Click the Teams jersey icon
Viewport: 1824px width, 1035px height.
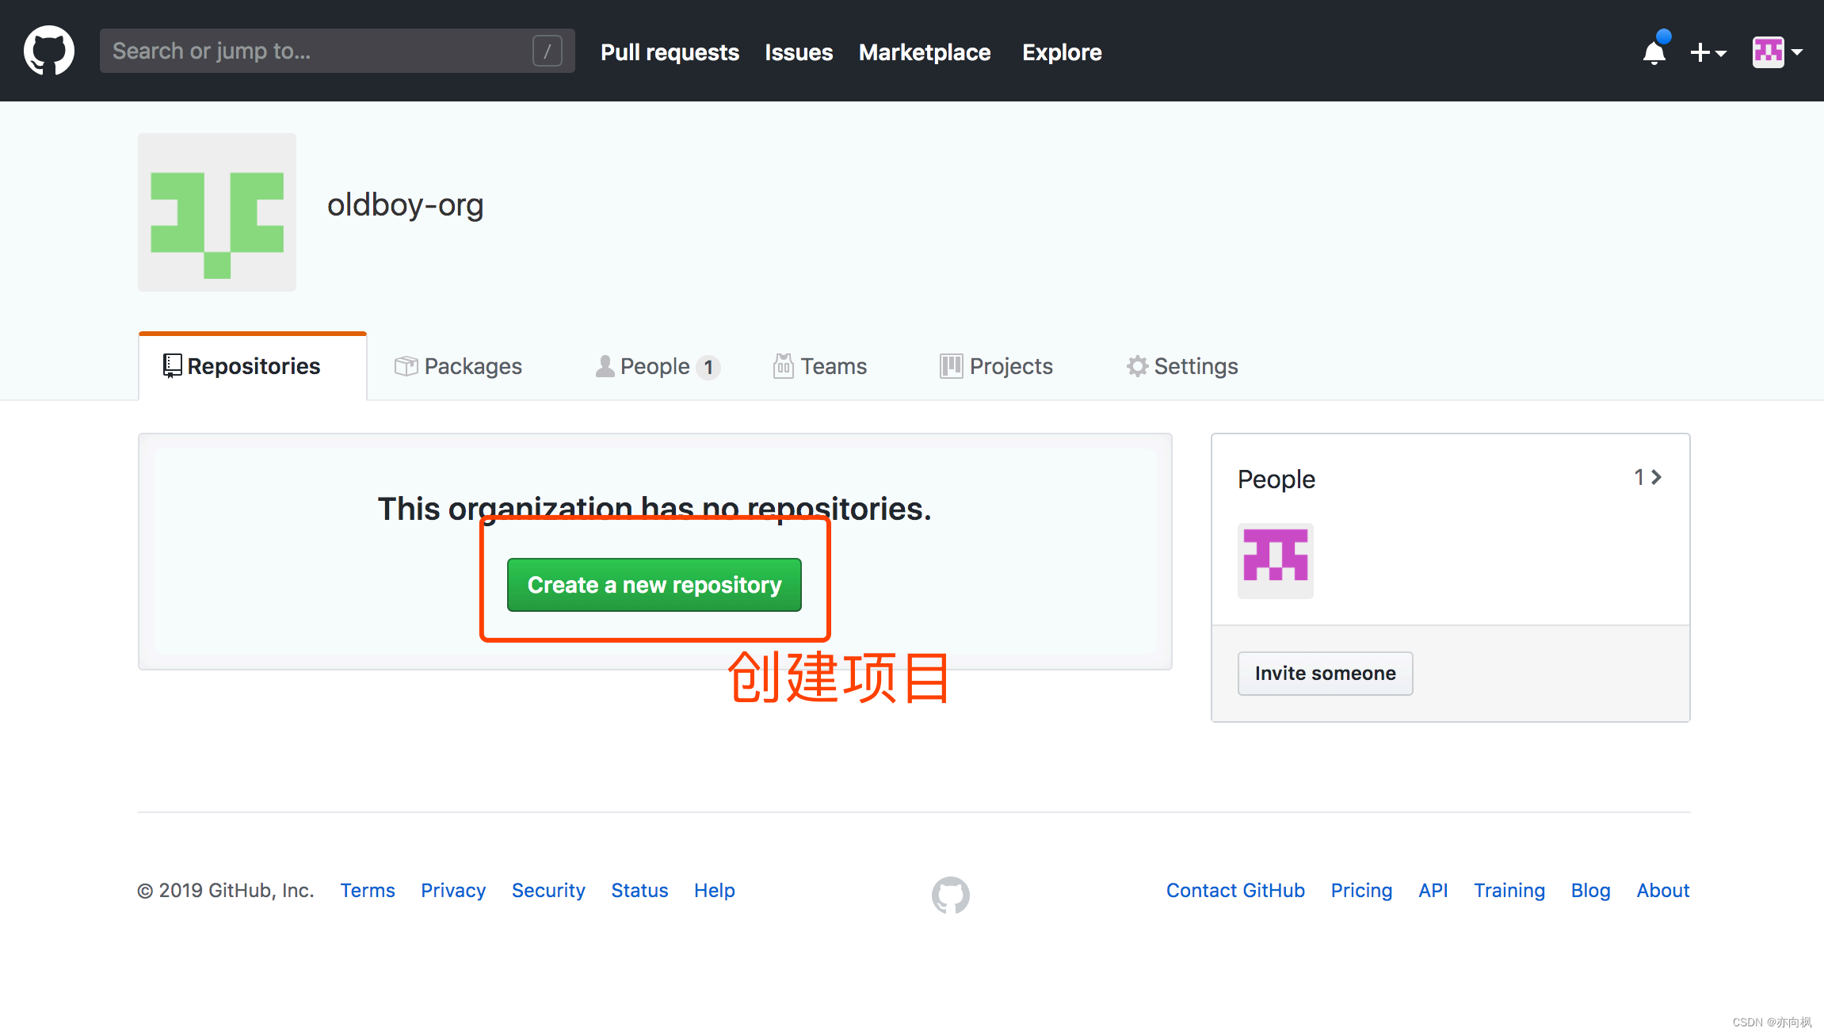pyautogui.click(x=784, y=366)
